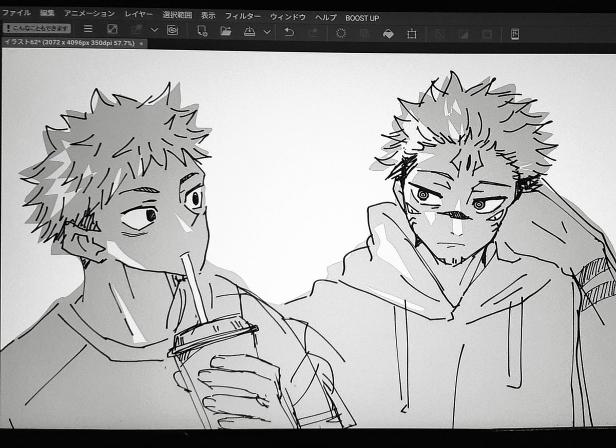Toggle the Snap to Ruler icon
Viewport: 616px width, 448px height.
coord(440,34)
